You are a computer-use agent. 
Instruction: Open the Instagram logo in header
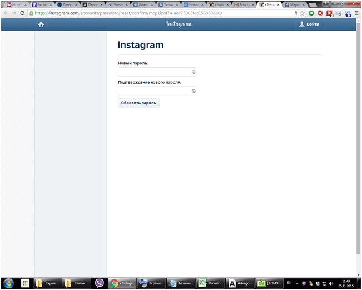coord(178,24)
